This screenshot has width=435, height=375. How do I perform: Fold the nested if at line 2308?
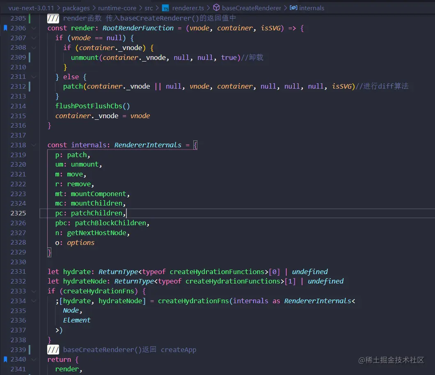pos(34,48)
